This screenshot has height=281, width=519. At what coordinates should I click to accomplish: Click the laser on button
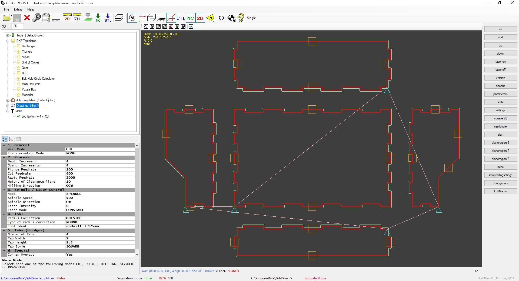pos(500,62)
